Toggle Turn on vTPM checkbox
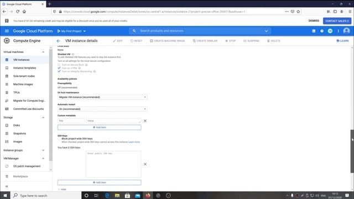Screen dimensions: 354x199 (x=59, y=68)
